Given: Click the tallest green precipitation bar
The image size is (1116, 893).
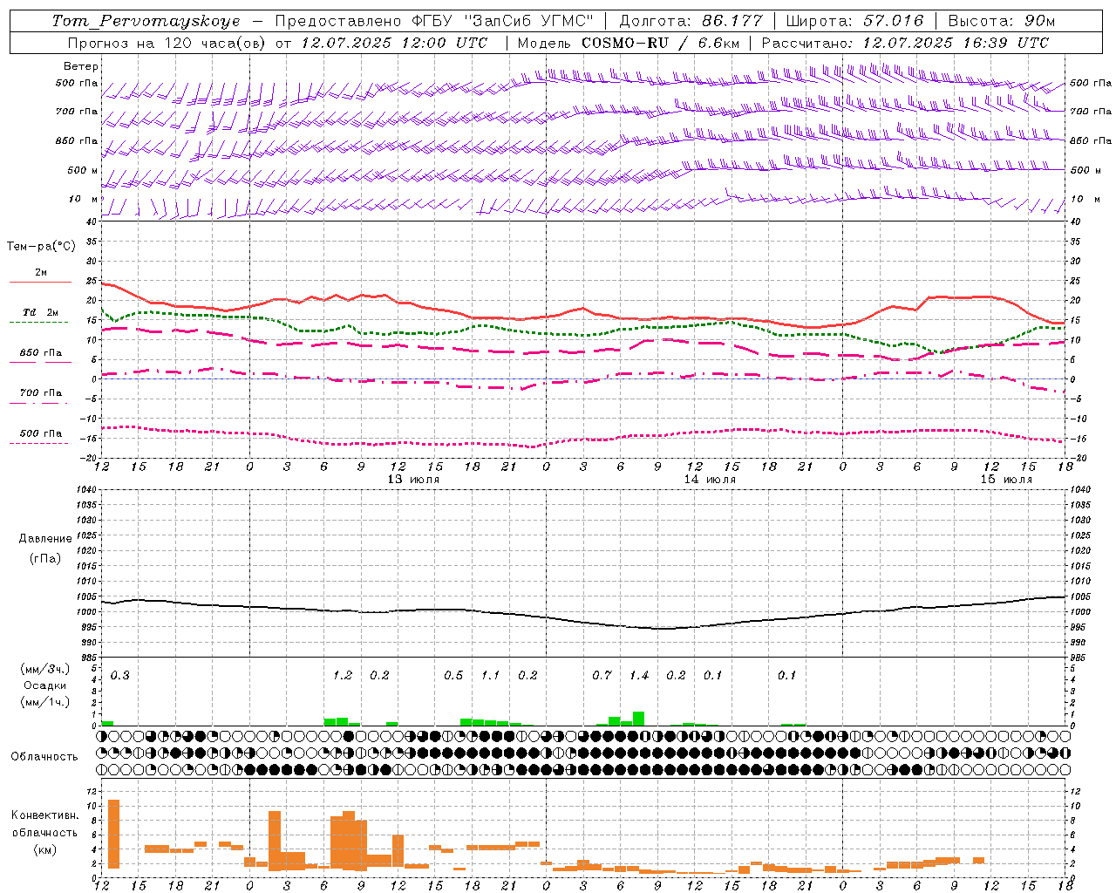Looking at the screenshot, I should click(x=639, y=719).
